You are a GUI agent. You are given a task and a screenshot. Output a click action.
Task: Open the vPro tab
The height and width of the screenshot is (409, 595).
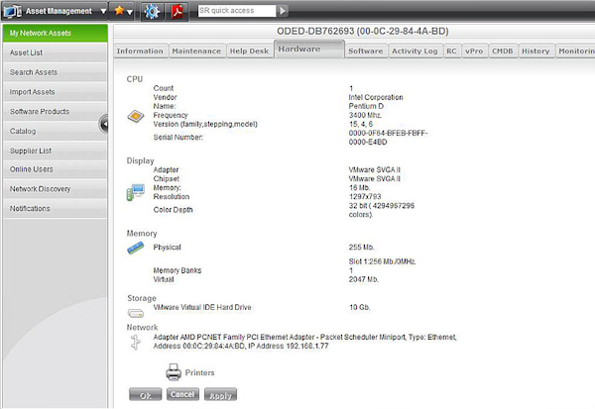474,51
